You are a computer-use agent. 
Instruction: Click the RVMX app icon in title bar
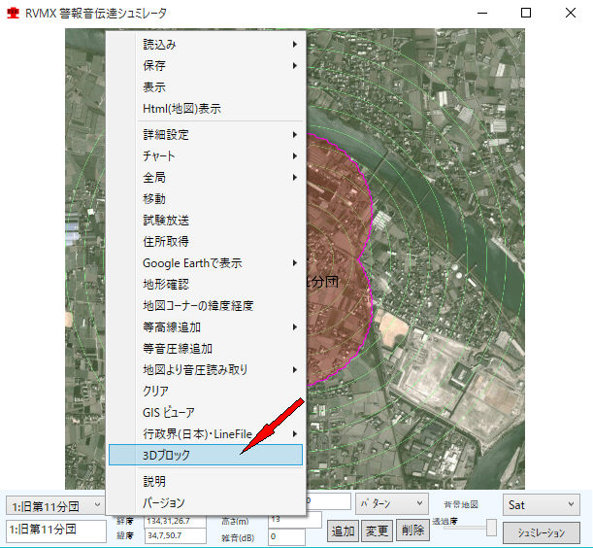pos(13,14)
